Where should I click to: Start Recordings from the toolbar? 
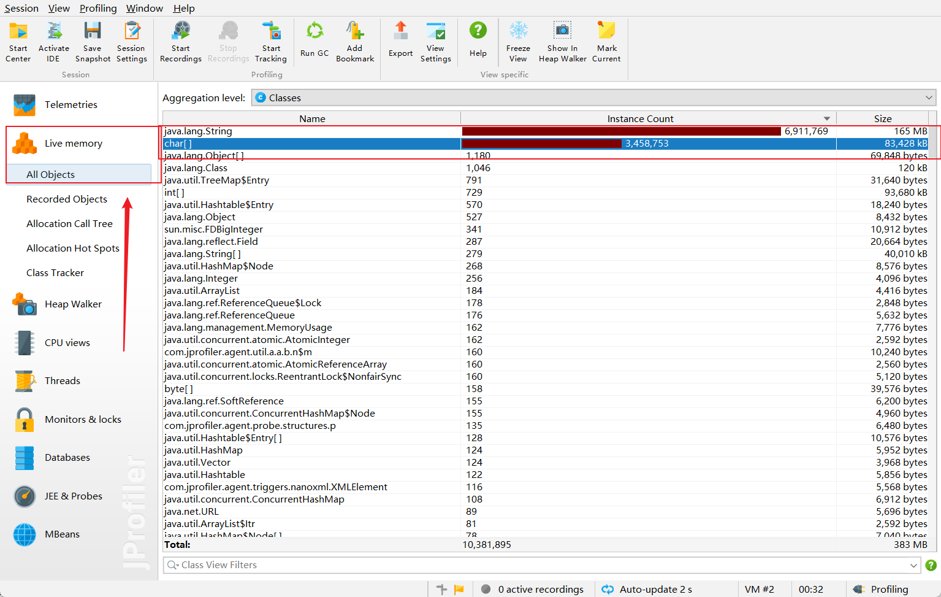click(x=181, y=42)
